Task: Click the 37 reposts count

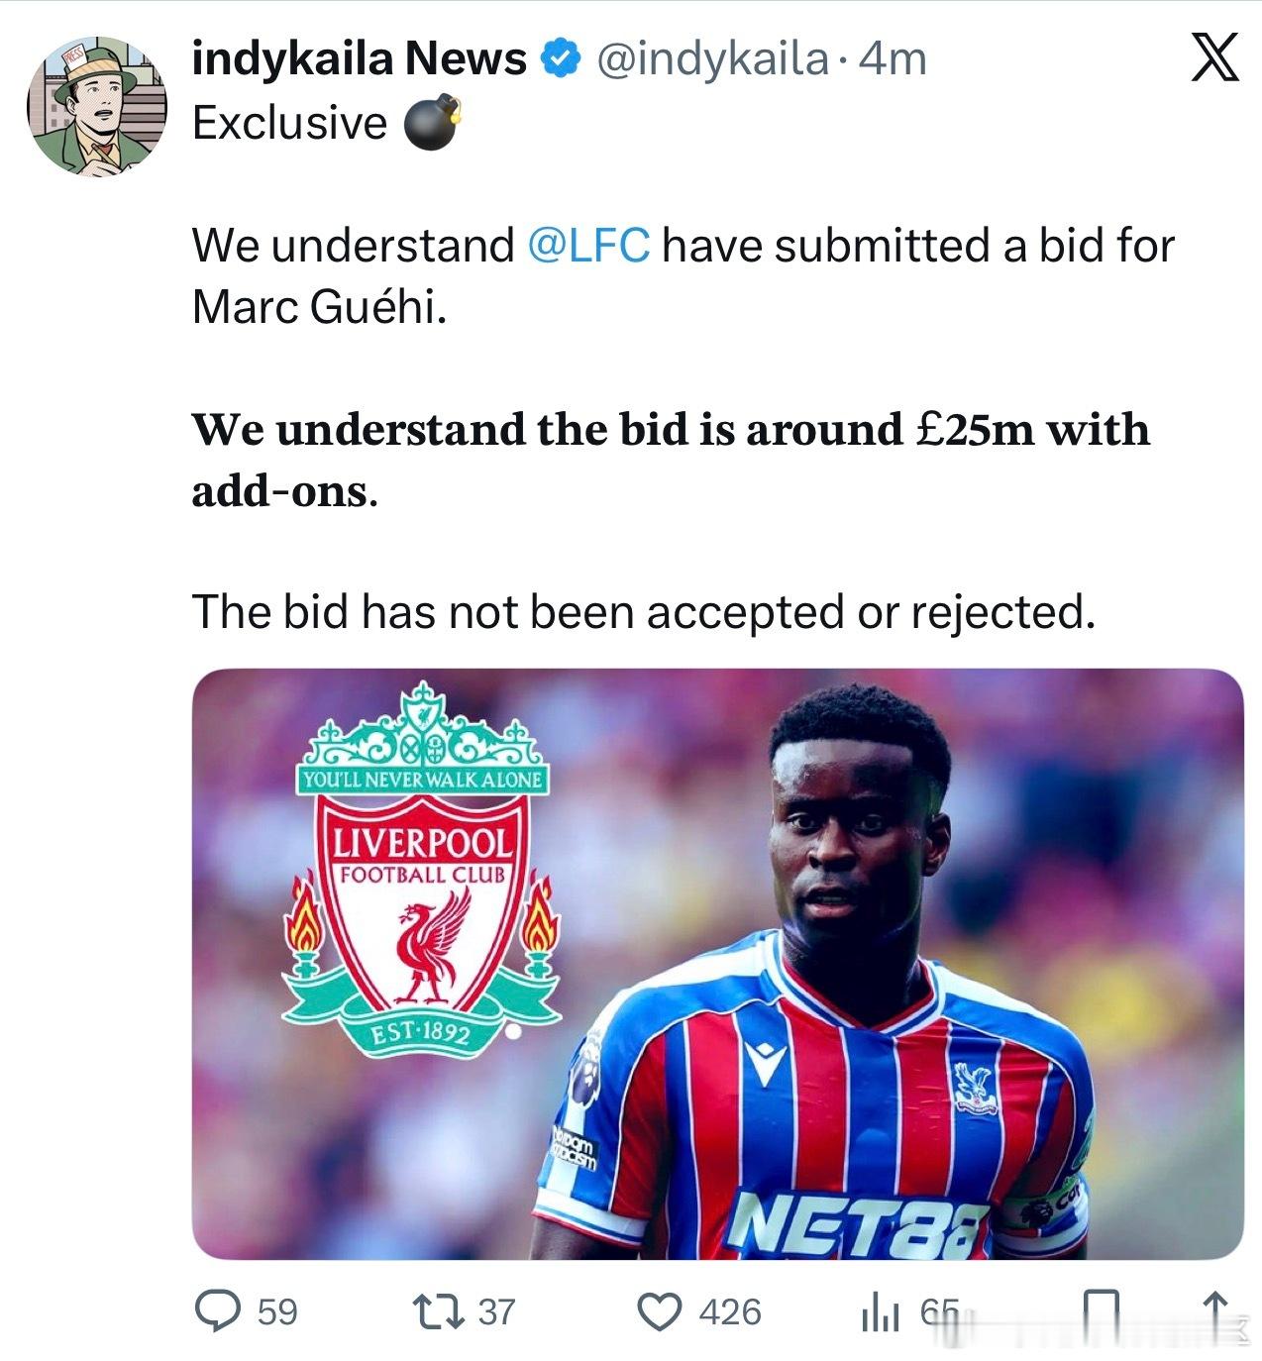Action: 497,1311
